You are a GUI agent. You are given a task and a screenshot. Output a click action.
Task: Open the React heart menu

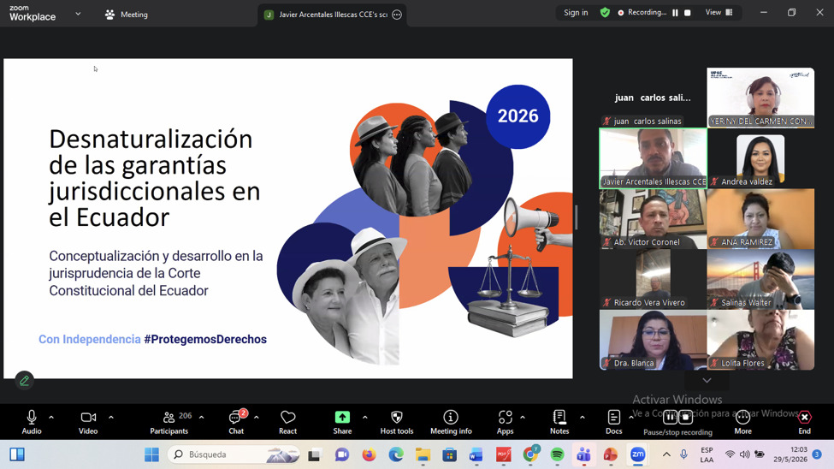pos(287,422)
